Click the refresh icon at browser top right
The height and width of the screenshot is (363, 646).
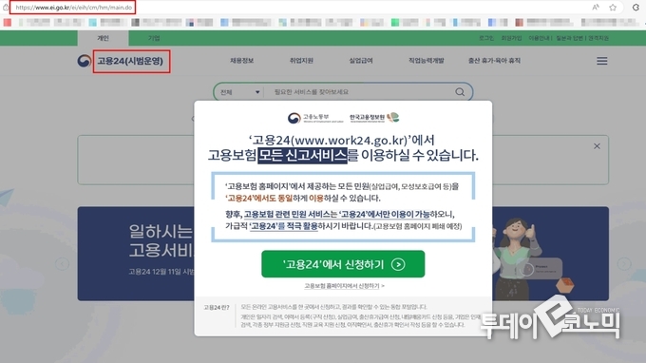pos(636,7)
